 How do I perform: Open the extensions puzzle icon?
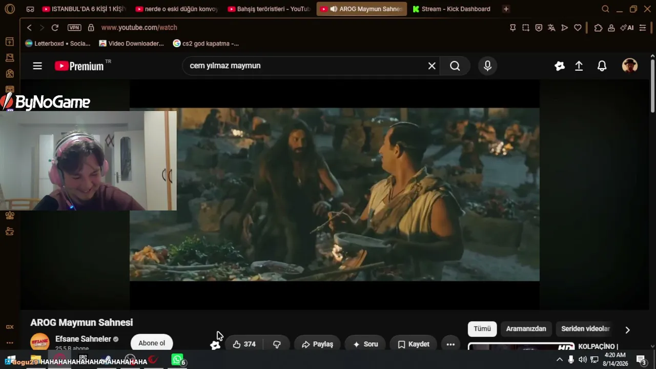pyautogui.click(x=598, y=28)
